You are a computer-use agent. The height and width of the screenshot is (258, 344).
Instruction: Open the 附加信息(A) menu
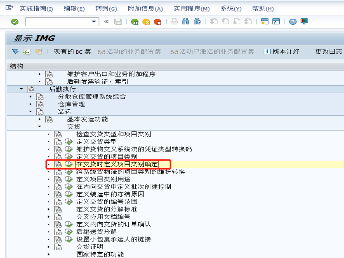[x=146, y=8]
